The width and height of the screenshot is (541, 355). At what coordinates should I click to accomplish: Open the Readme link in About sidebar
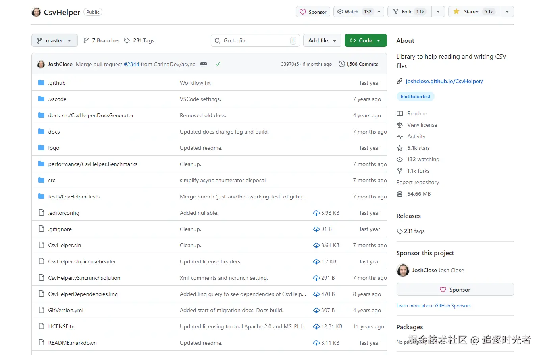417,114
